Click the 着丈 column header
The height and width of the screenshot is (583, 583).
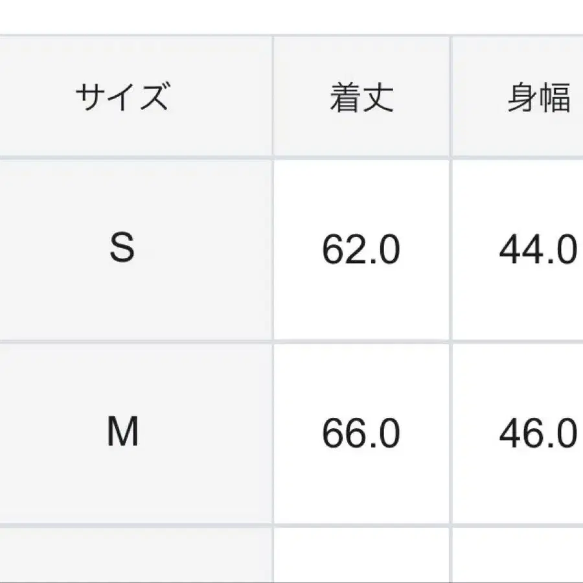pos(361,98)
